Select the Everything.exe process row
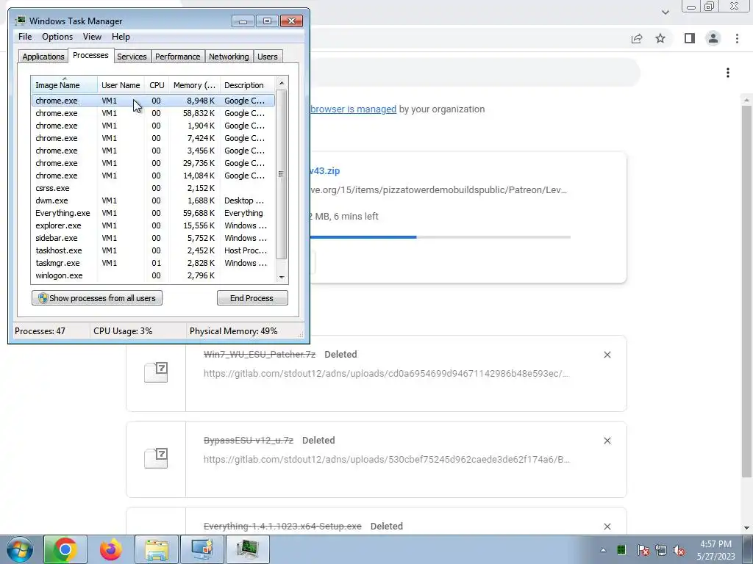Screen dimensions: 753x564 point(153,213)
